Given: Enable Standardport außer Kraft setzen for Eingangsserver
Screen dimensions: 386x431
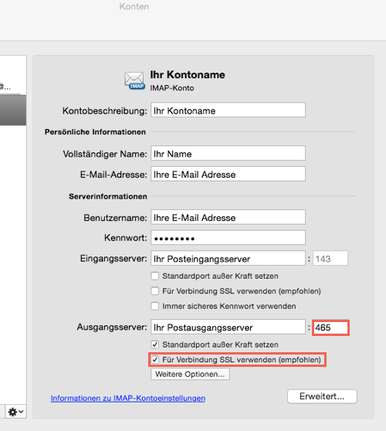Looking at the screenshot, I should point(155,276).
